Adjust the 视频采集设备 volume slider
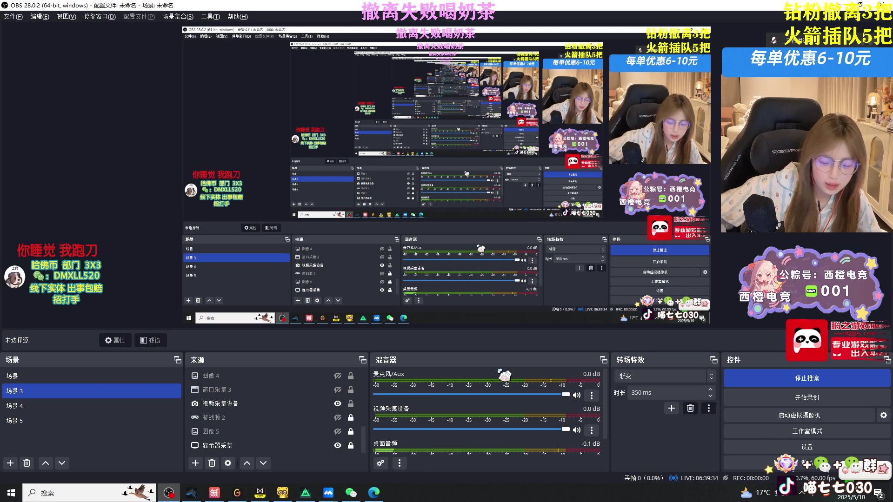 point(472,429)
